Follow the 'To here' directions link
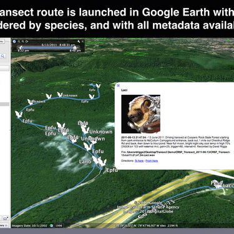The width and height of the screenshot is (234, 234). [x=139, y=161]
